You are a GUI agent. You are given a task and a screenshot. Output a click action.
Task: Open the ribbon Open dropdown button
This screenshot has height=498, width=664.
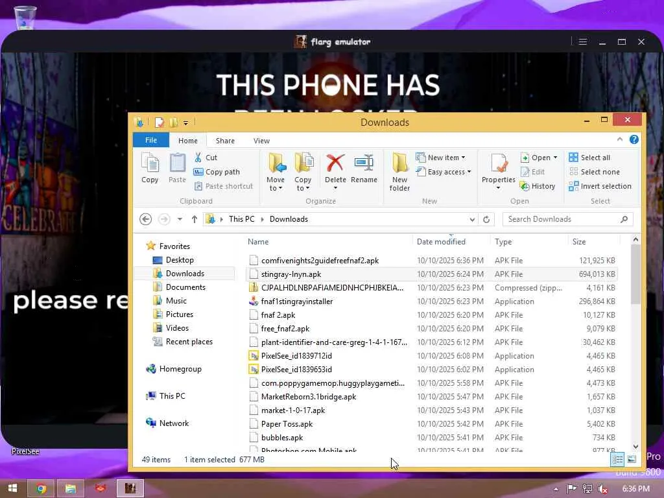(x=538, y=158)
